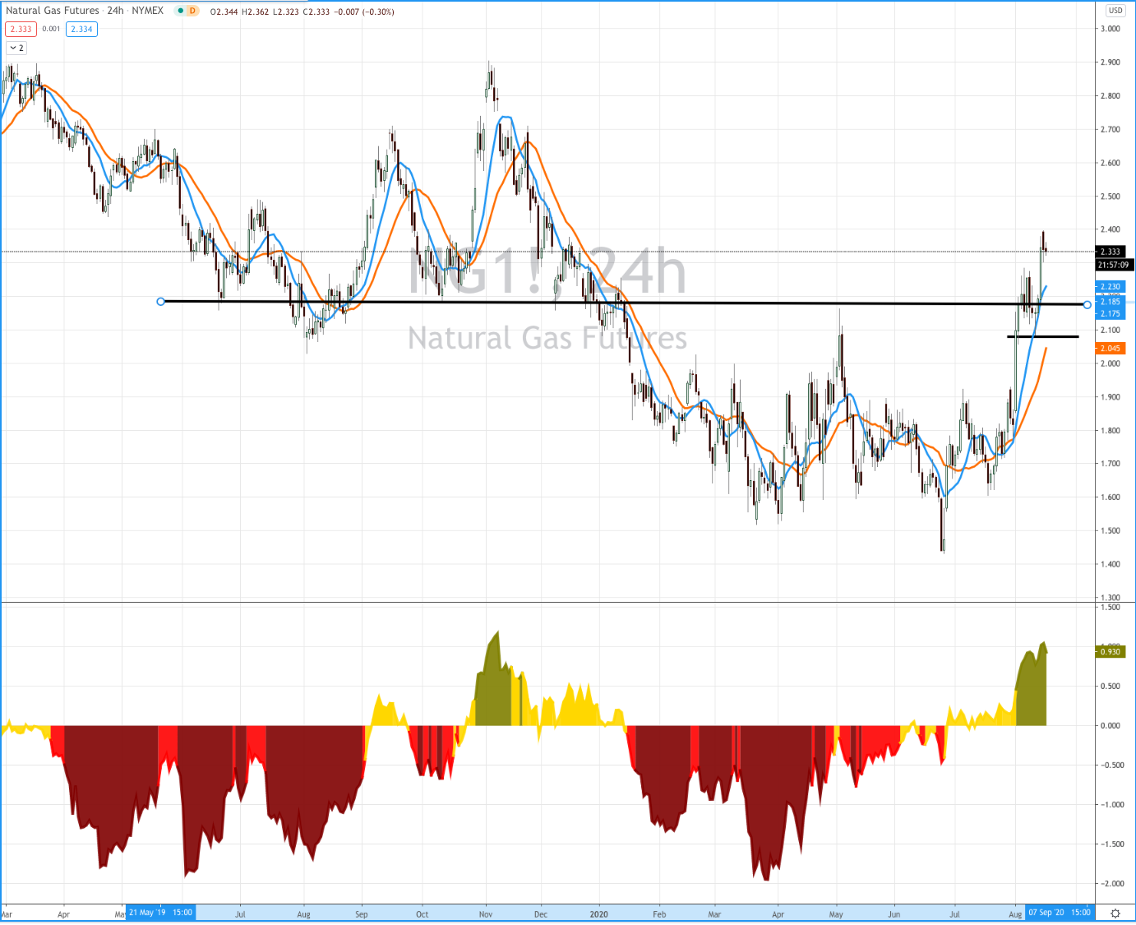1136x925 pixels.
Task: Select right anchor circle of horizontal trend line
Action: coord(1088,305)
